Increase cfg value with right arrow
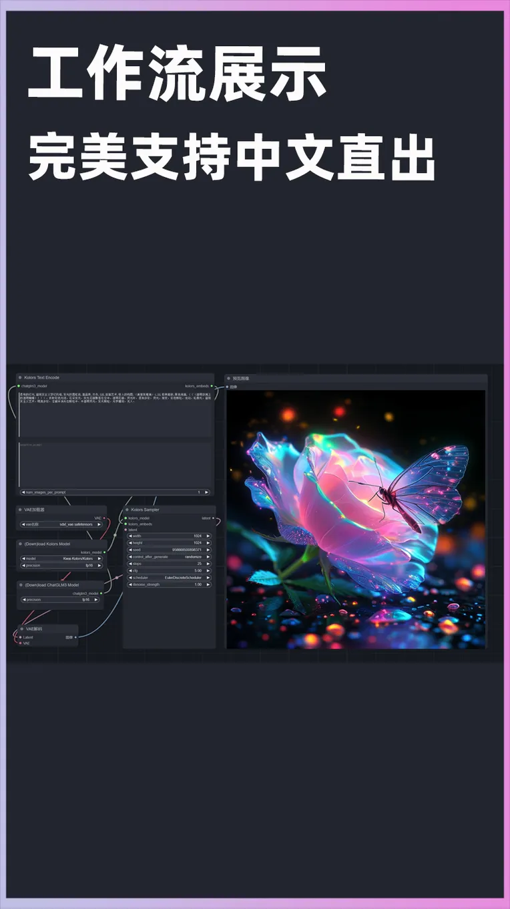 pos(208,570)
